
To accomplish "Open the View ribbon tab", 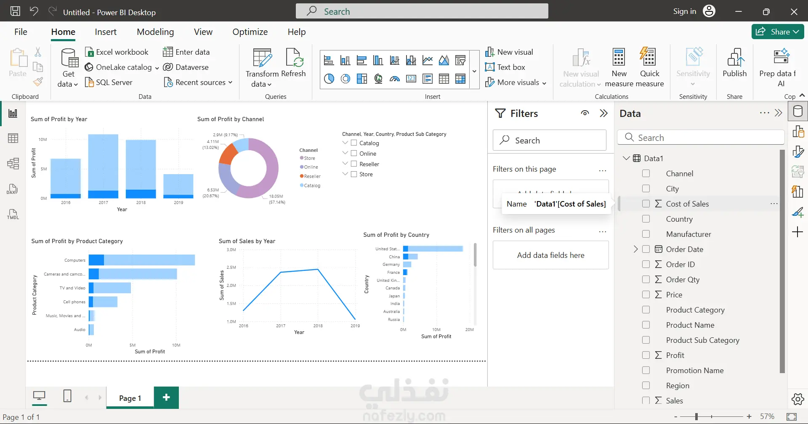I will [x=203, y=32].
